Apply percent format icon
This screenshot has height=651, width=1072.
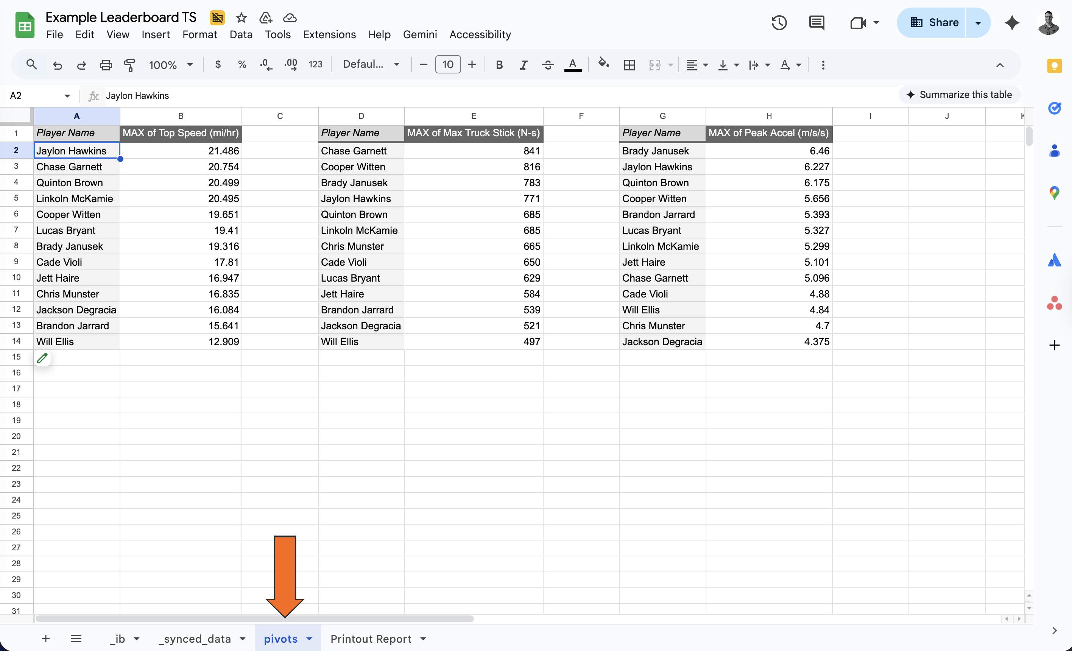click(242, 64)
